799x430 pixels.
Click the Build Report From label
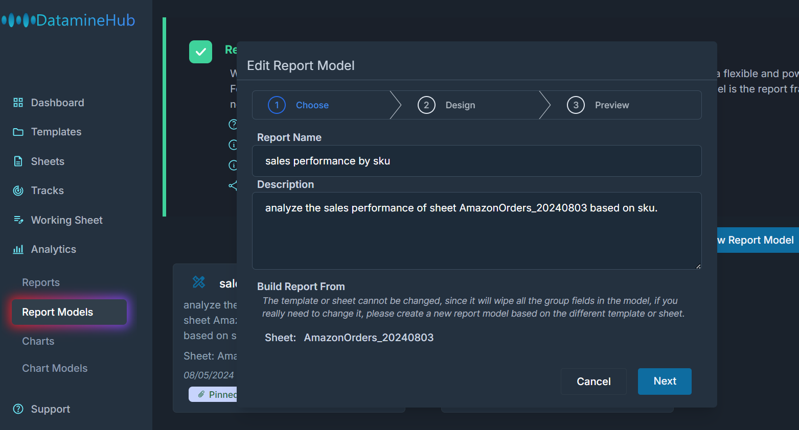[x=301, y=286]
